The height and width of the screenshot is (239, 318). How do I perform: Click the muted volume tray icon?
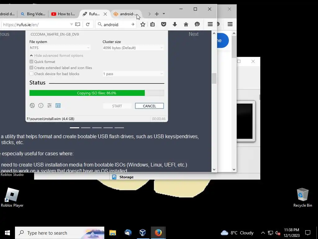pyautogui.click(x=278, y=233)
